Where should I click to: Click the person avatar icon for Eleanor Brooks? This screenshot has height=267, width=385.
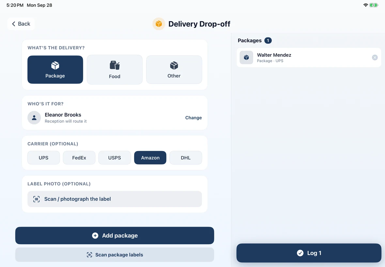coord(34,118)
